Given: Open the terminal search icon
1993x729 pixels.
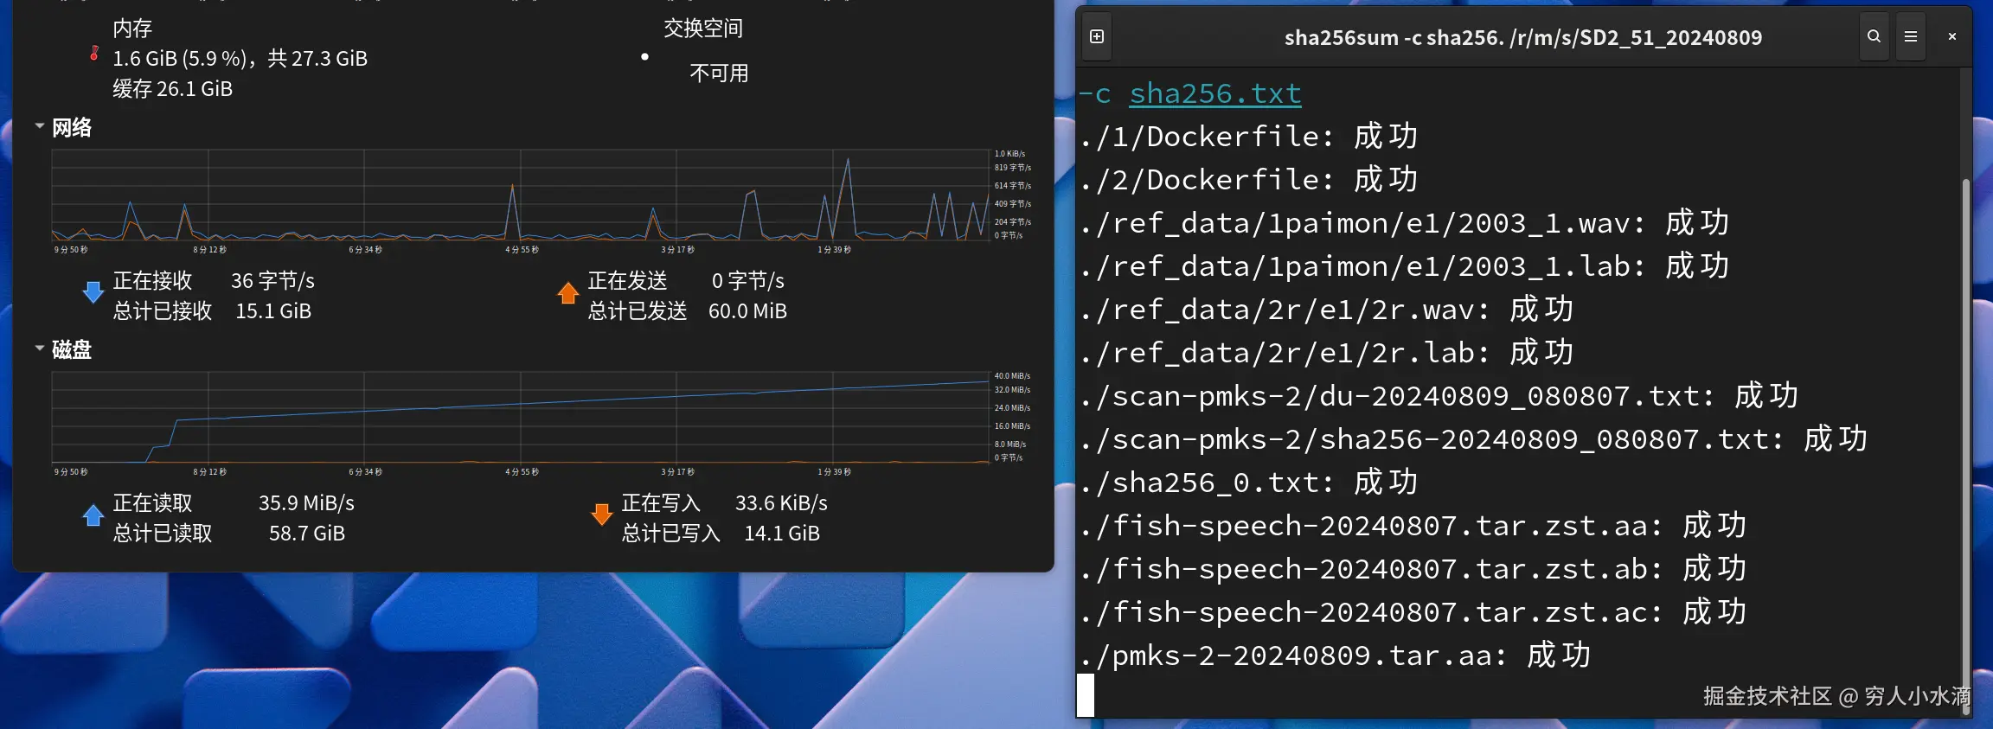Looking at the screenshot, I should pos(1874,36).
